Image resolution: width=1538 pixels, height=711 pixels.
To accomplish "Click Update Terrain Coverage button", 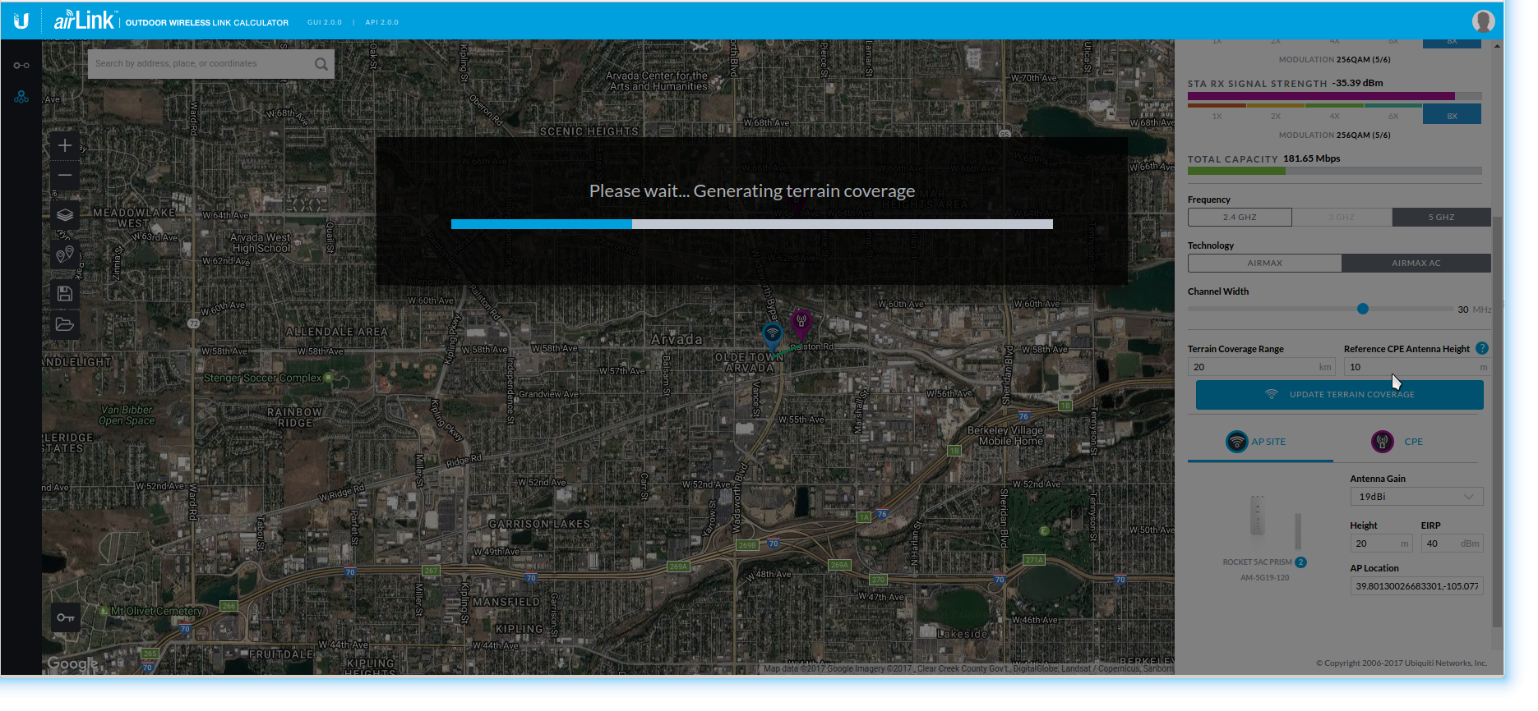I will point(1339,395).
